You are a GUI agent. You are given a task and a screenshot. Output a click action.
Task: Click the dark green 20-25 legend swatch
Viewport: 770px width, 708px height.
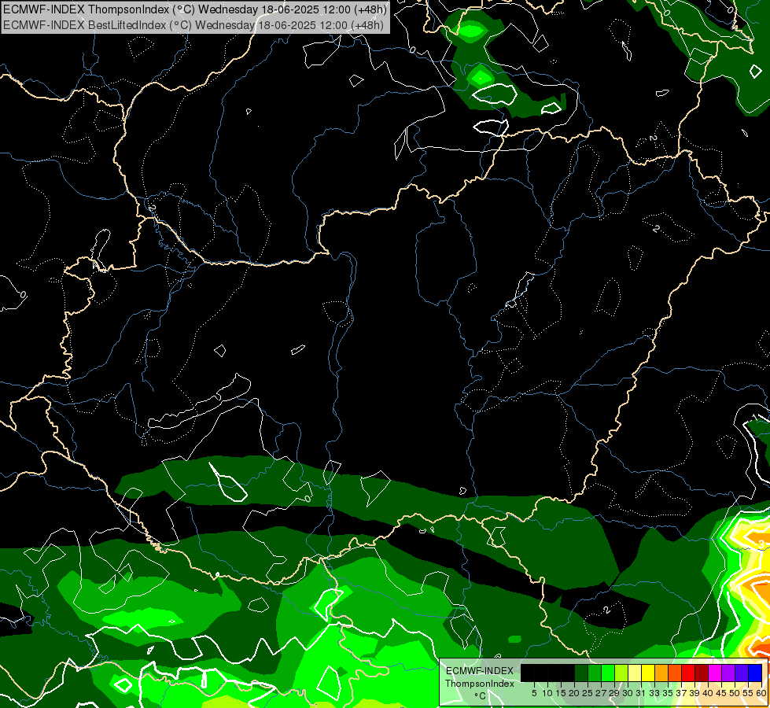tap(581, 673)
